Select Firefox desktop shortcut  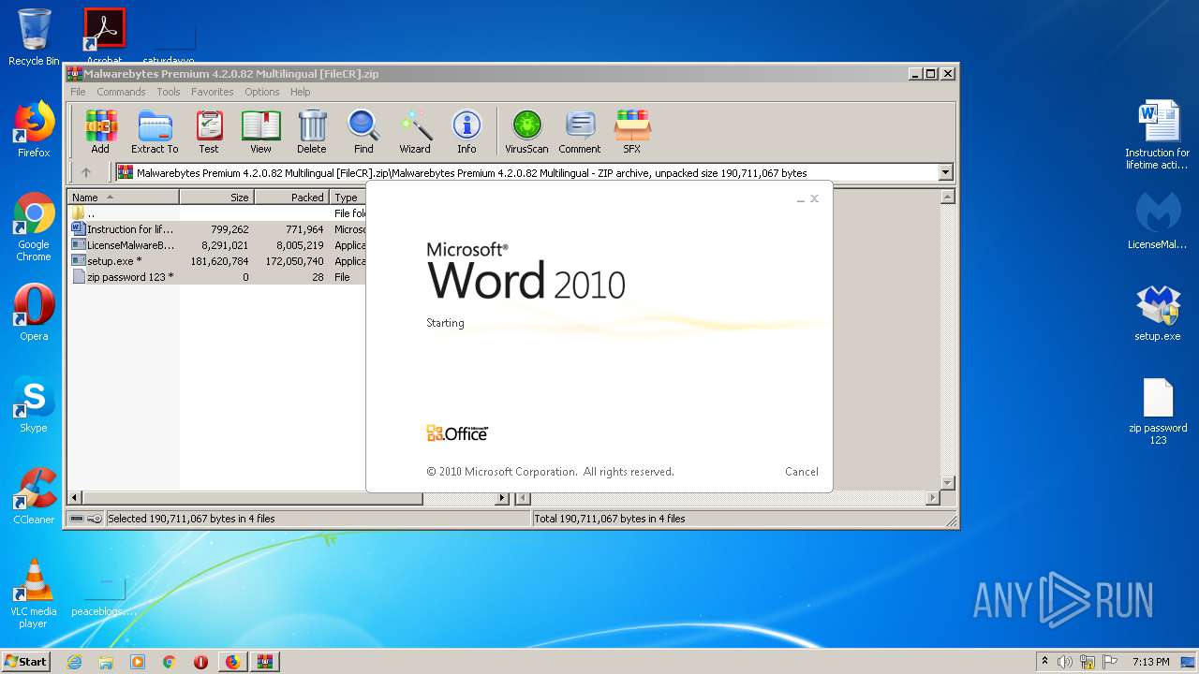34,129
